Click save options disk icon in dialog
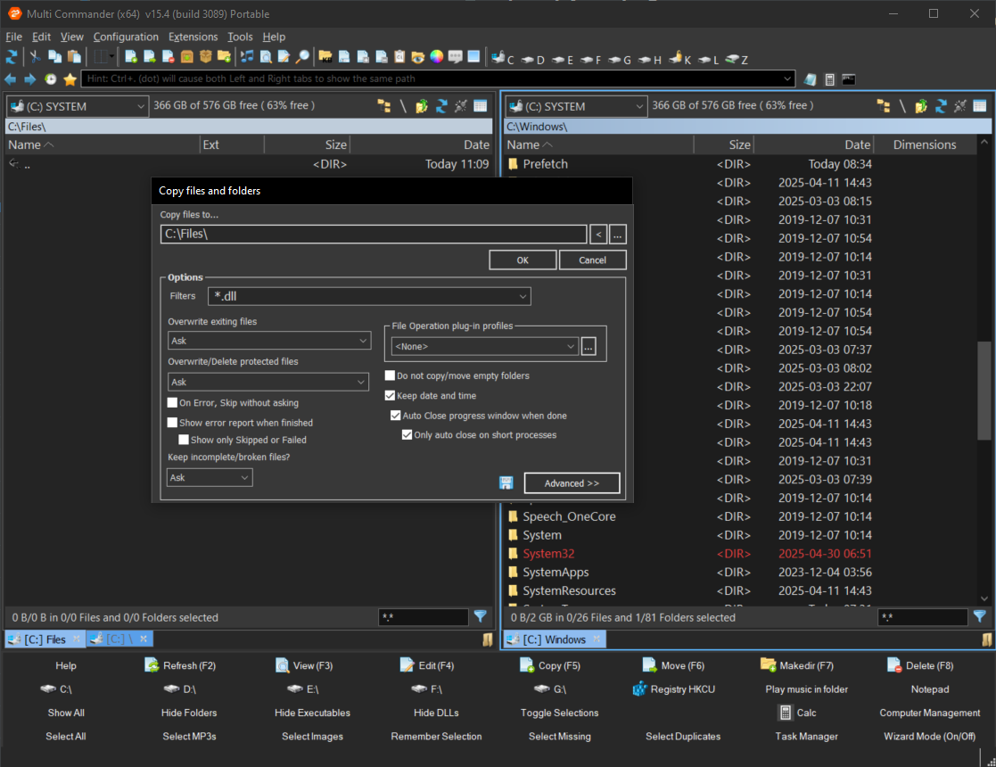The height and width of the screenshot is (767, 996). [x=506, y=483]
